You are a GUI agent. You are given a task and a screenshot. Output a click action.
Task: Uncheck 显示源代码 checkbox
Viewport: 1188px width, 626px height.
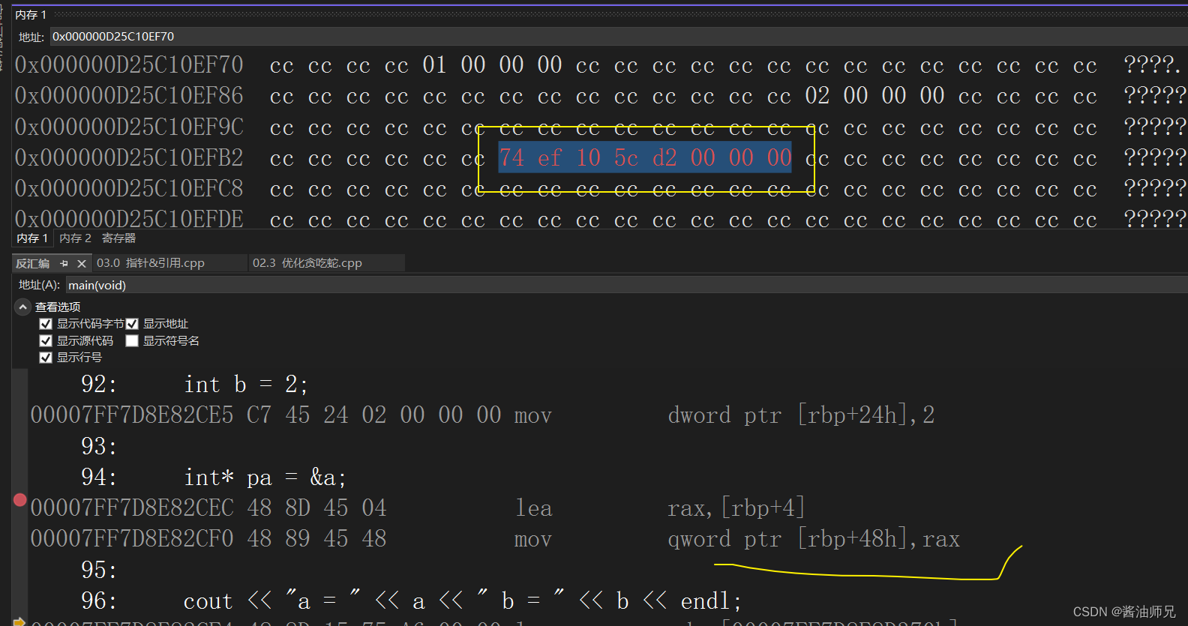point(46,341)
